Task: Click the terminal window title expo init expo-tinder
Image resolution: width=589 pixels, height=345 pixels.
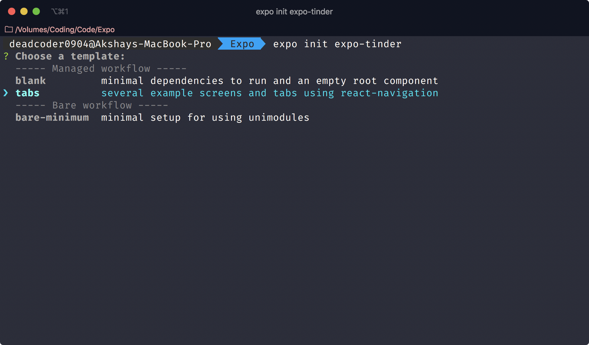Action: coord(294,12)
